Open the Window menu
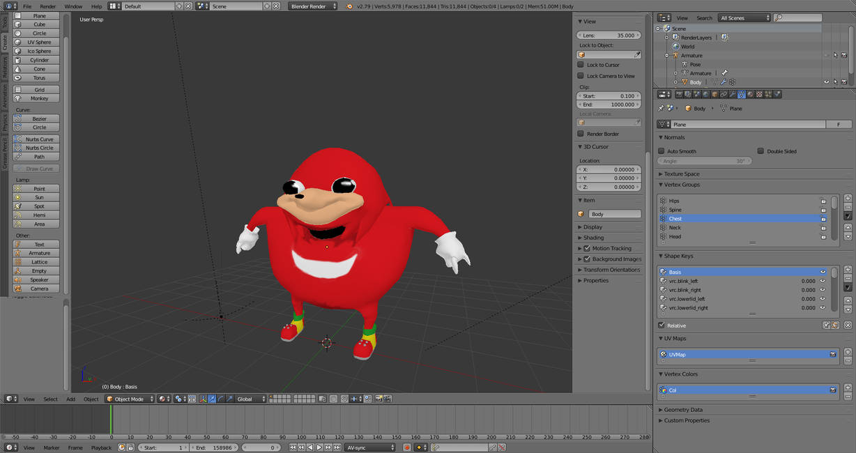 pos(73,6)
